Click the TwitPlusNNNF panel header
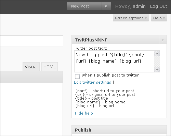 [119, 40]
